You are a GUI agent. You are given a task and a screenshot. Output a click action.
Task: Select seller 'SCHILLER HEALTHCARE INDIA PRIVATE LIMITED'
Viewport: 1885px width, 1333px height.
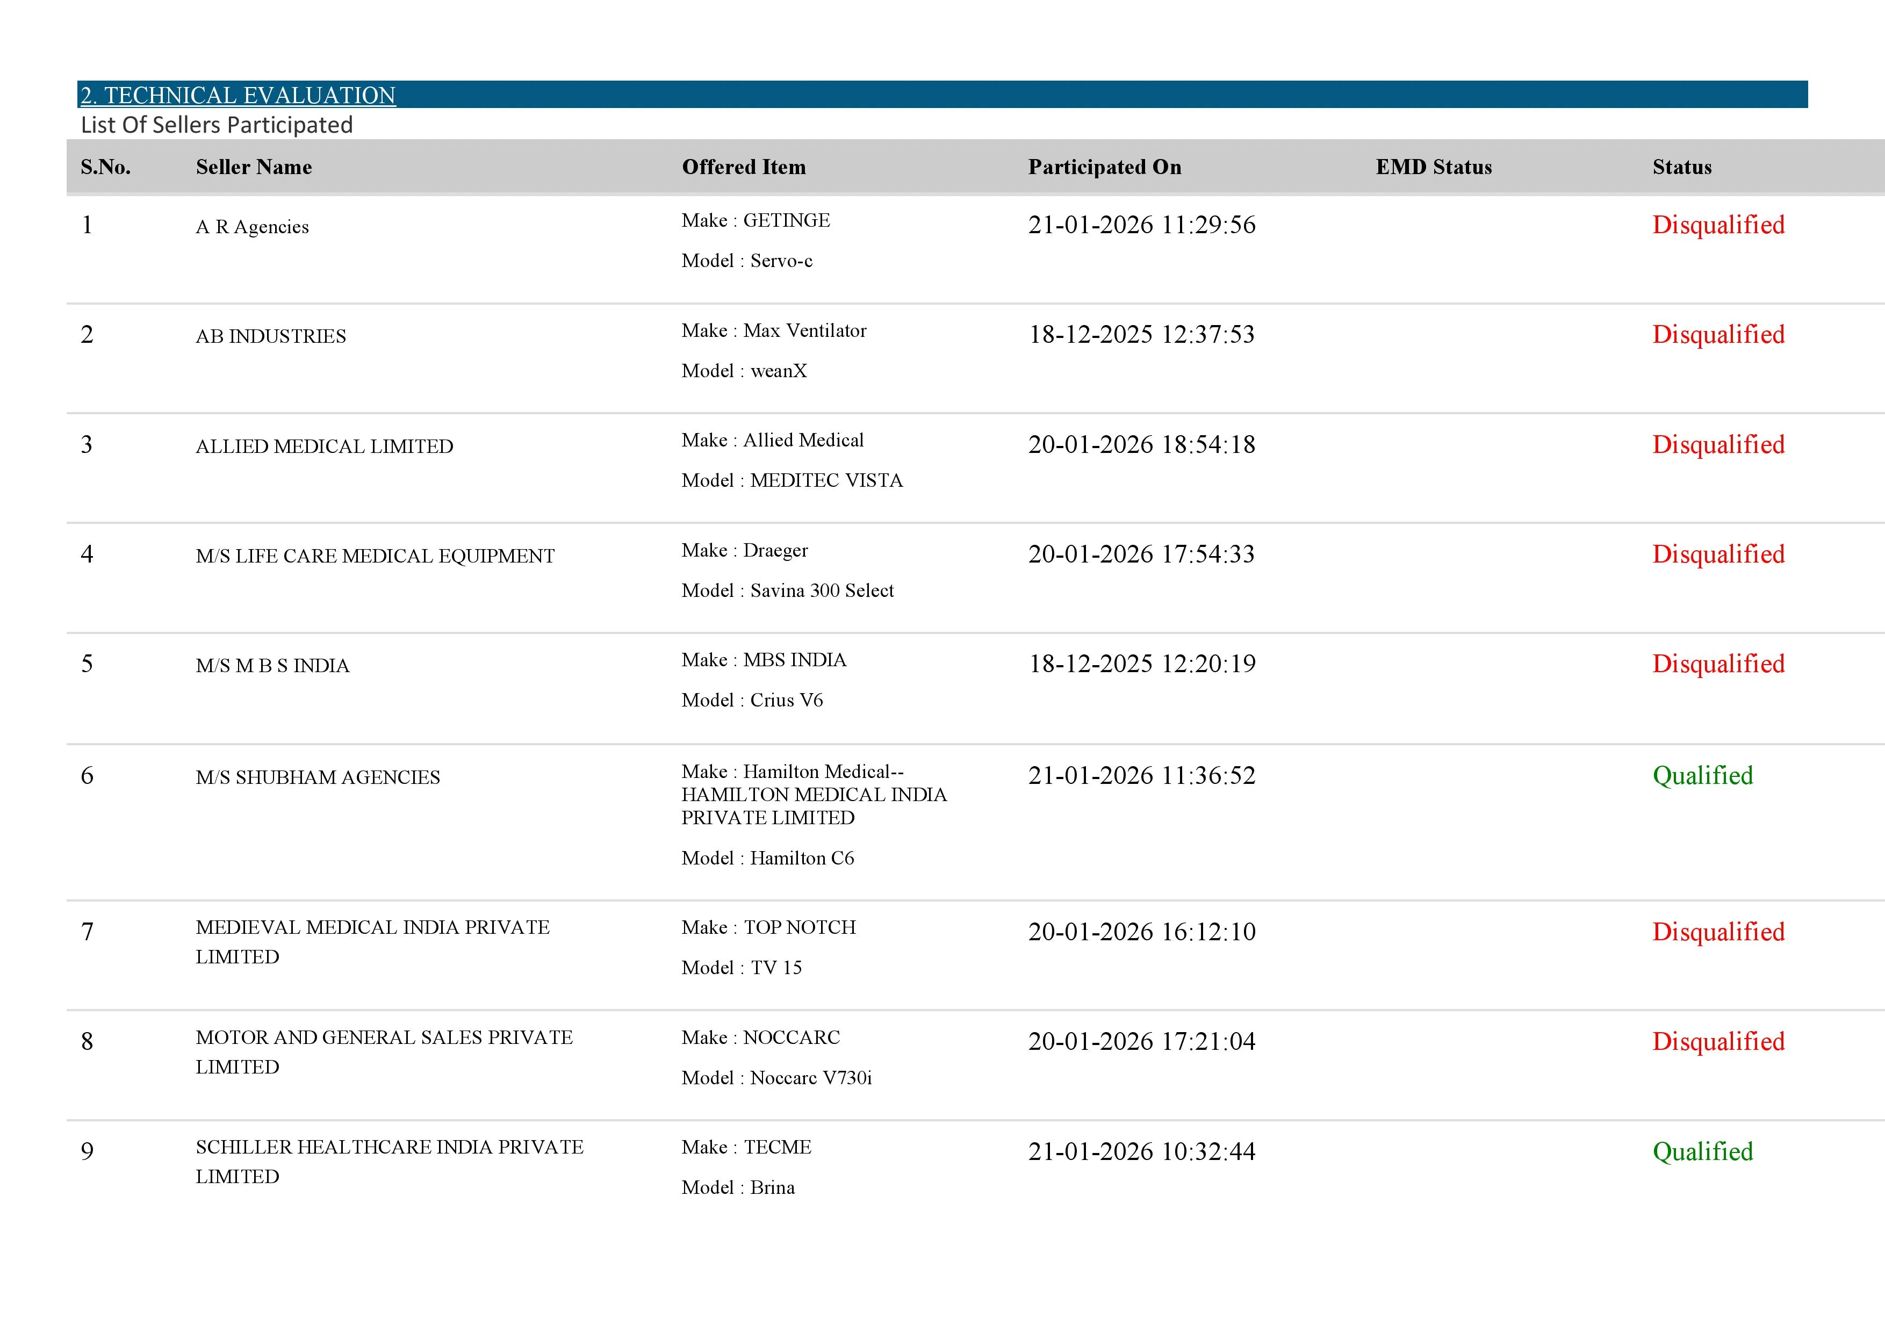(390, 1162)
